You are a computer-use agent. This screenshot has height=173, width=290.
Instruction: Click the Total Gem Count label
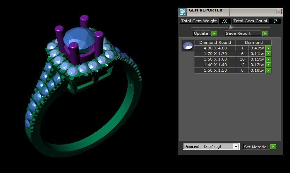click(251, 21)
